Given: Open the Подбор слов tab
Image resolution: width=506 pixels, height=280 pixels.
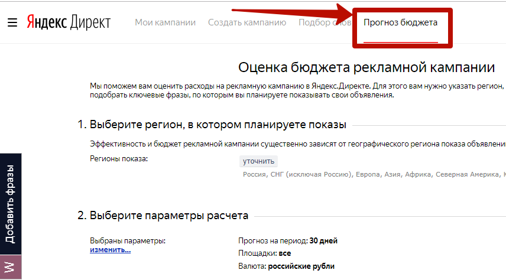Looking at the screenshot, I should click(325, 22).
